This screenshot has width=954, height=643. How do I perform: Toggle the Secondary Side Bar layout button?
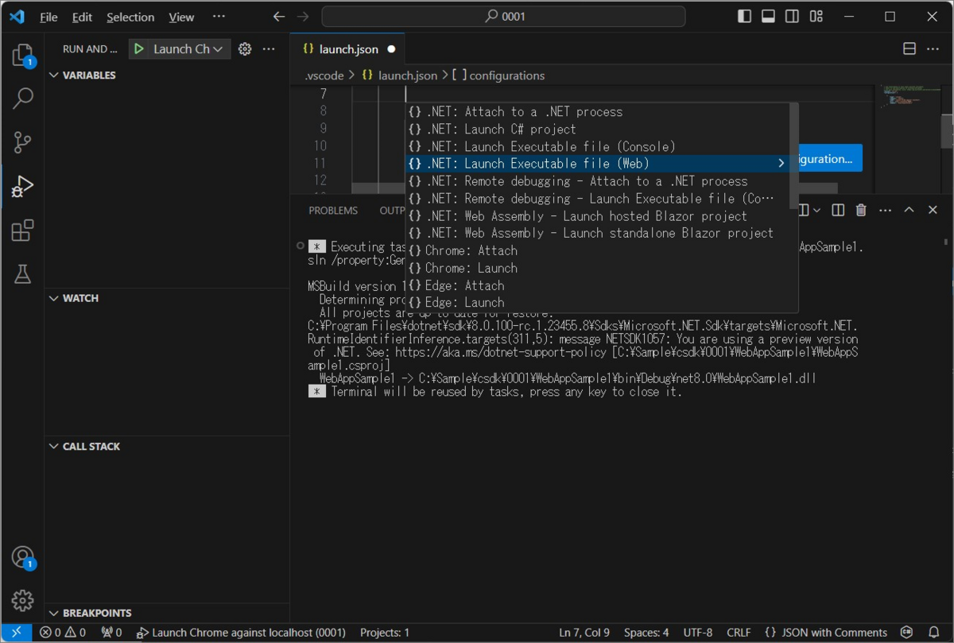(792, 17)
